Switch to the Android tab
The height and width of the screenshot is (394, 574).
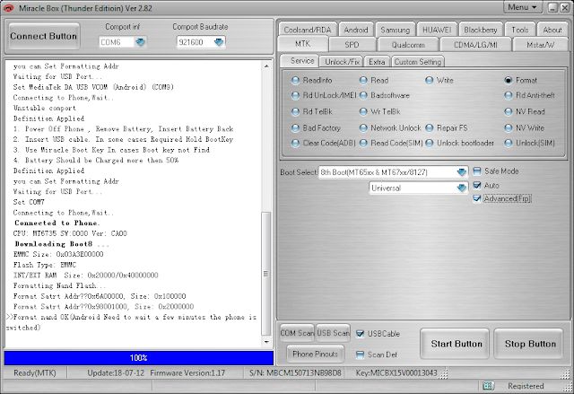tap(356, 30)
